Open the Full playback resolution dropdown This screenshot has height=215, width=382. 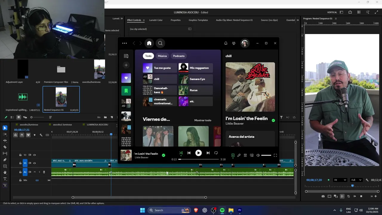click(x=356, y=180)
